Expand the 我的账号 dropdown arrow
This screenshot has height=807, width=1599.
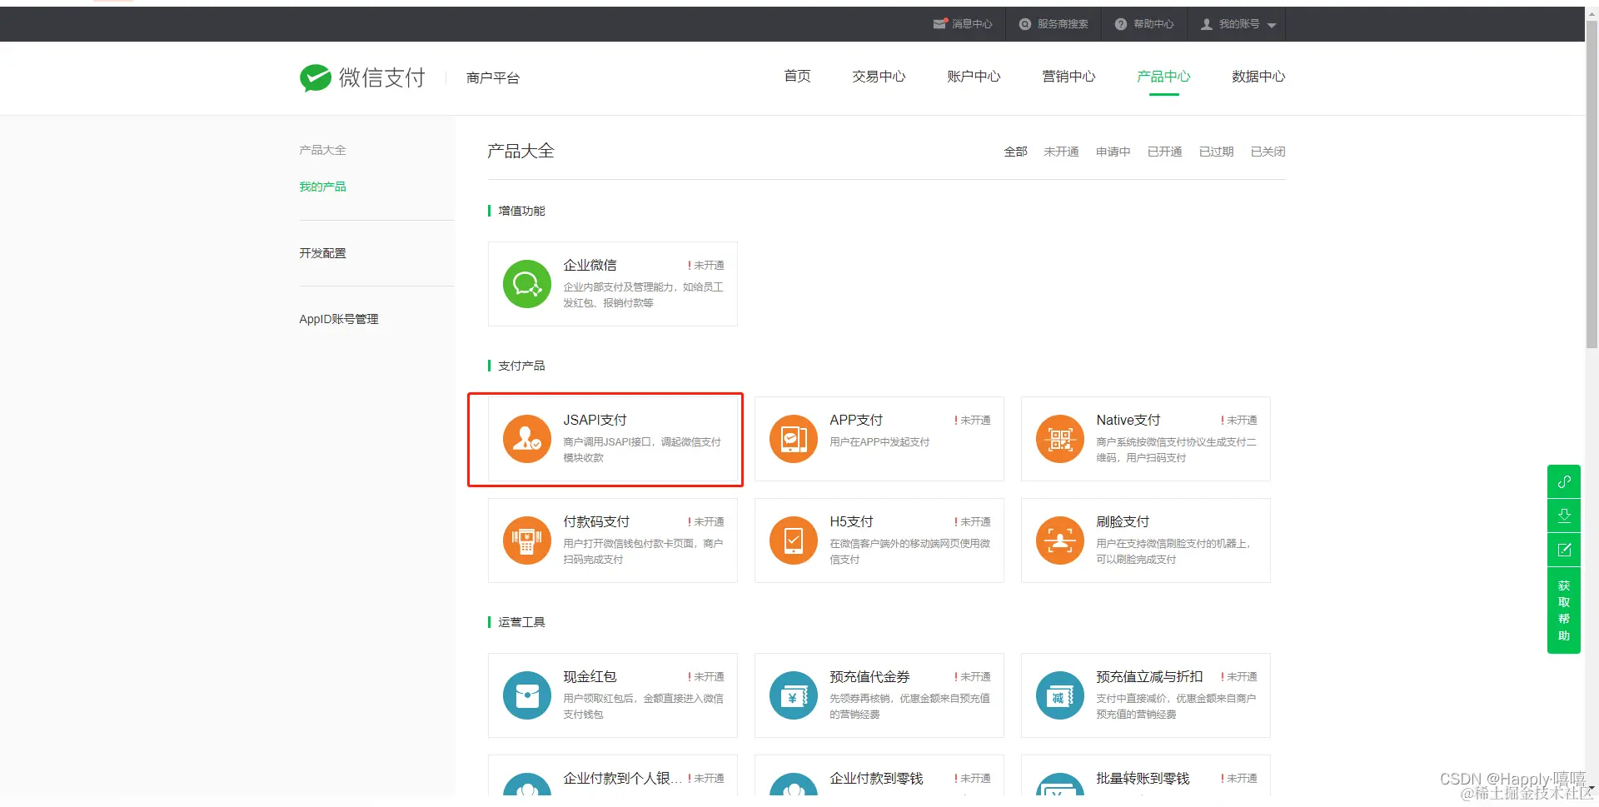[1272, 26]
